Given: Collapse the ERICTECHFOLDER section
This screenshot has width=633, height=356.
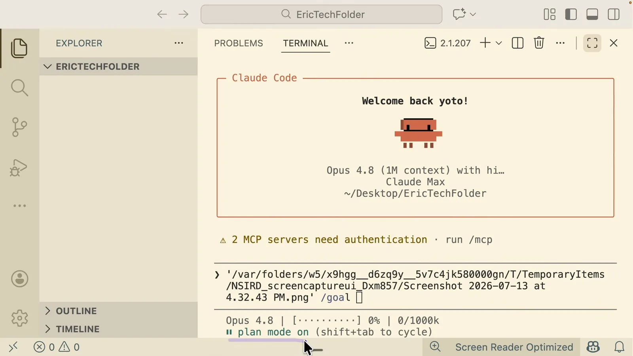Looking at the screenshot, I should 119,66.
